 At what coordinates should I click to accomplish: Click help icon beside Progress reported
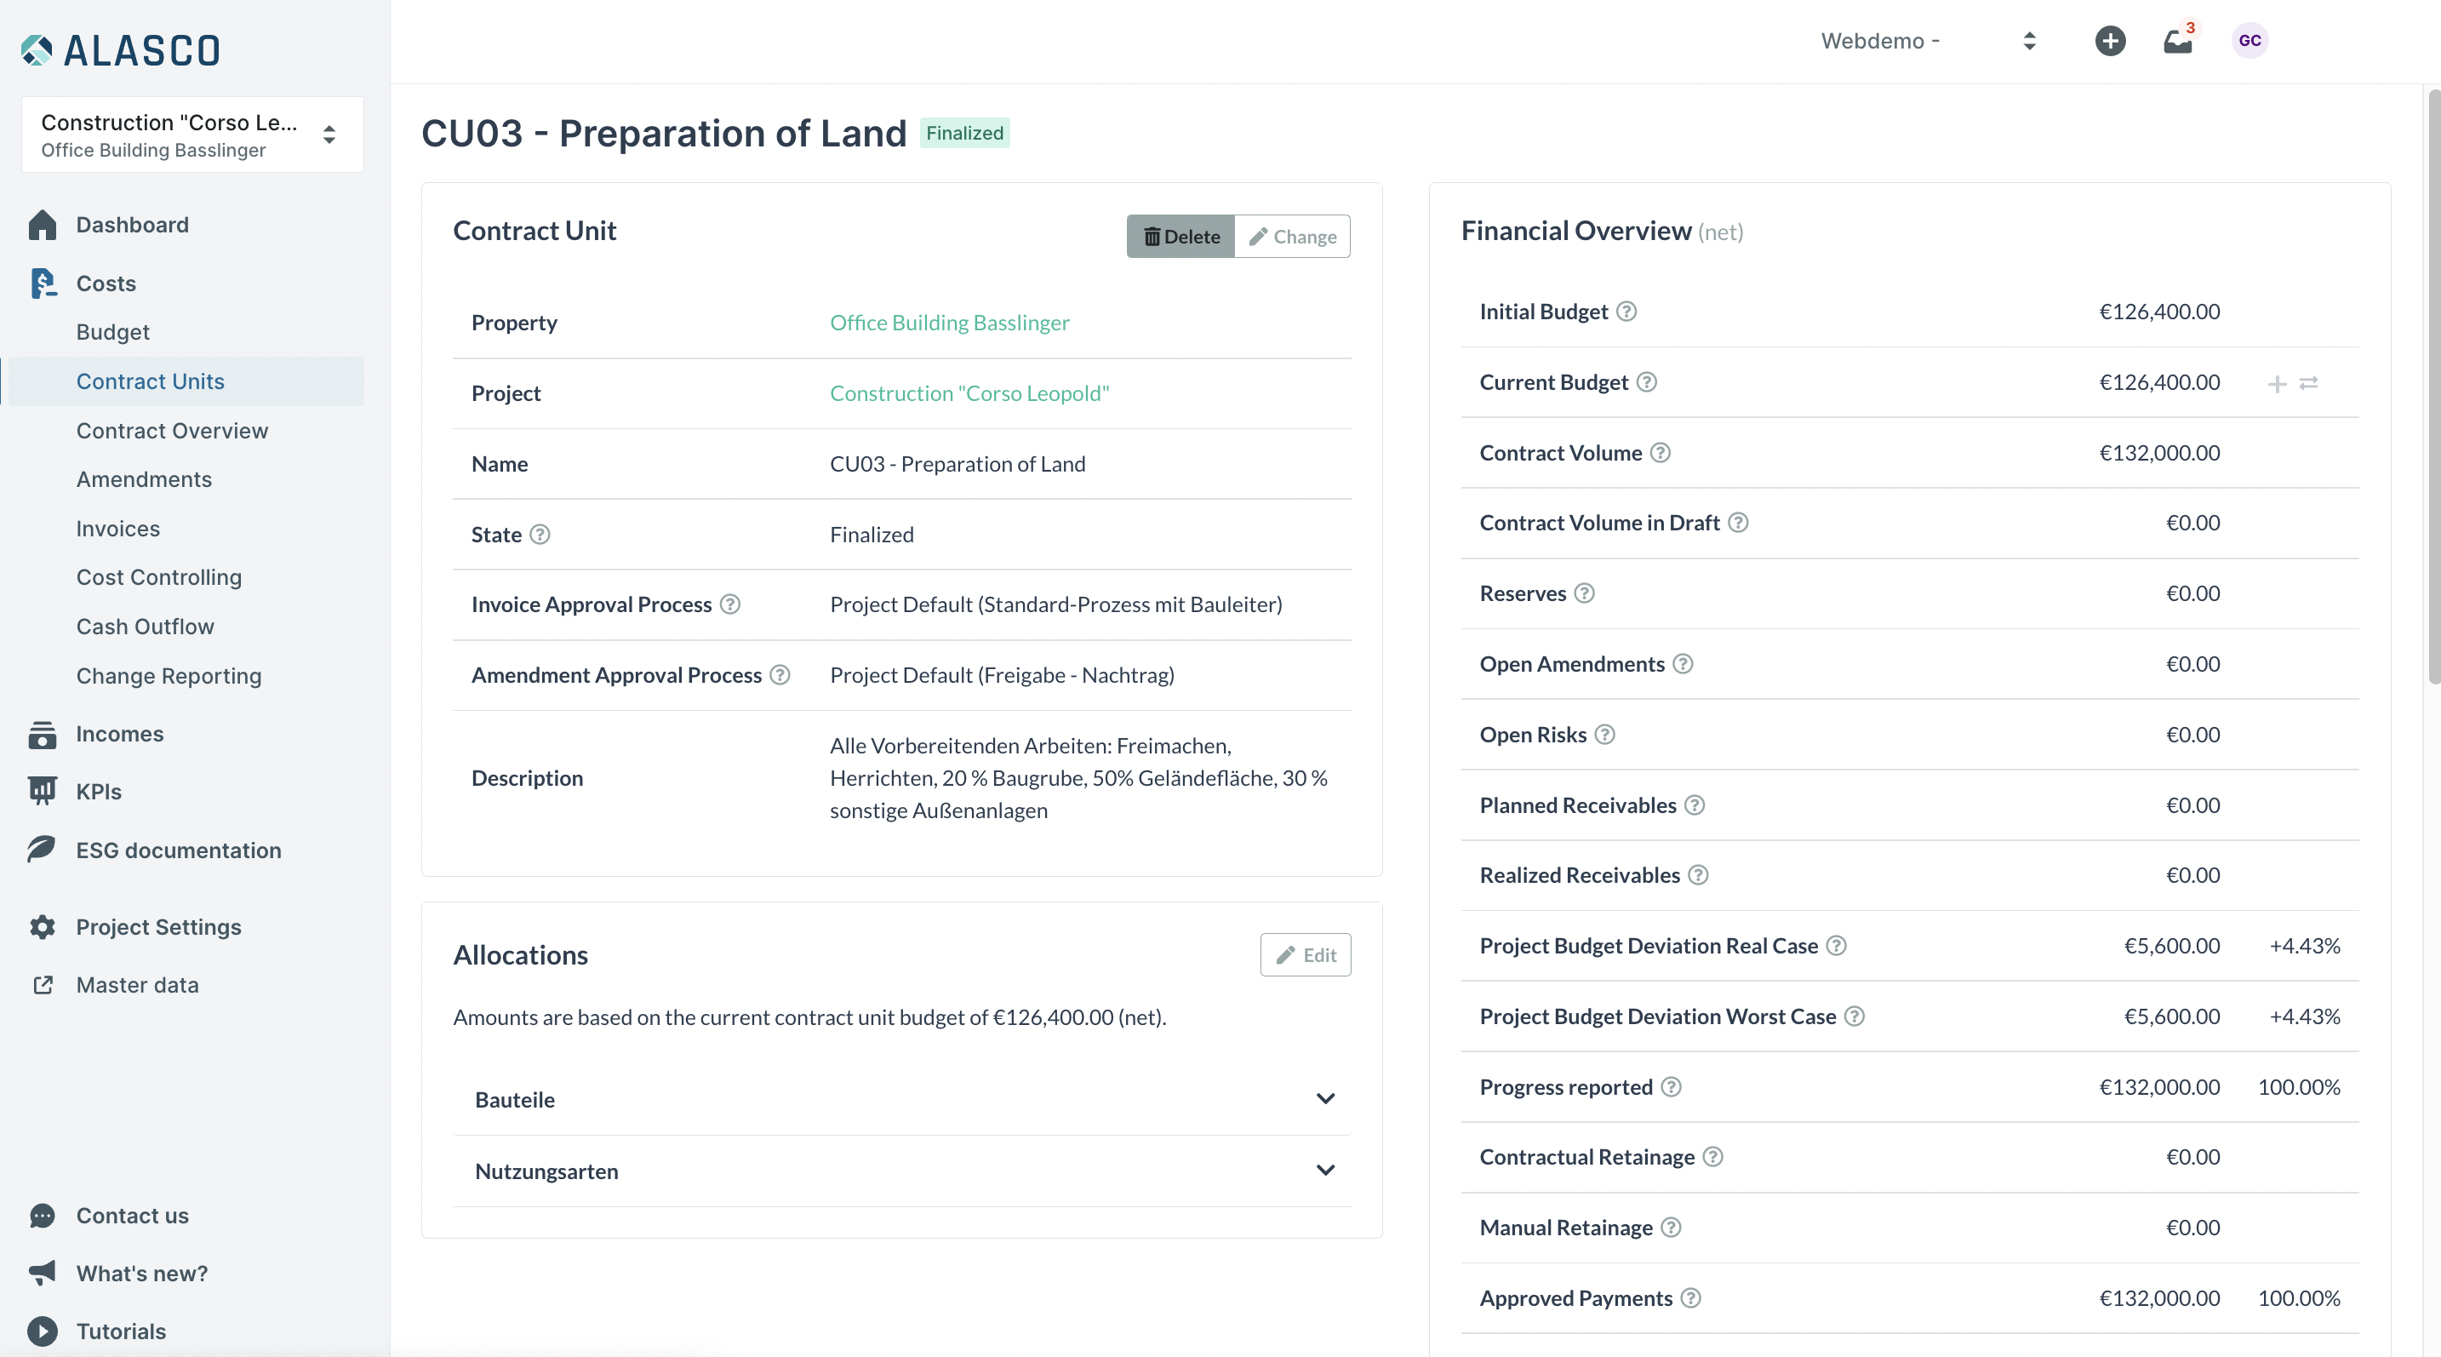pos(1672,1087)
